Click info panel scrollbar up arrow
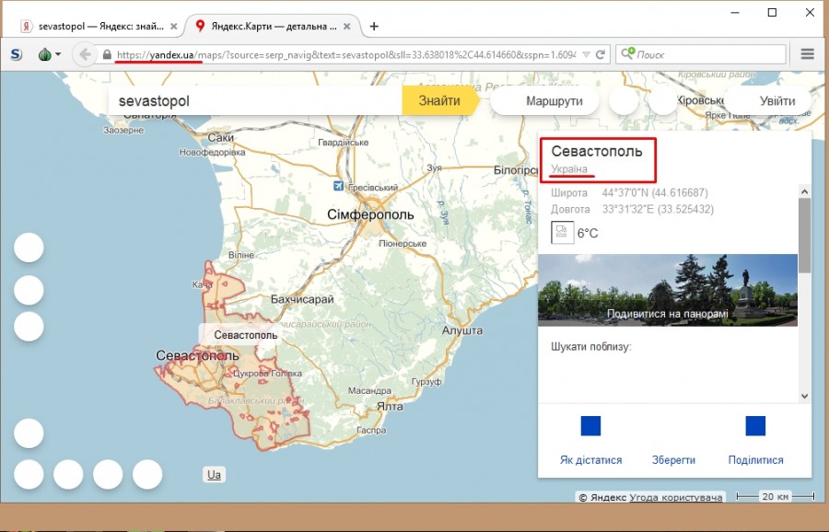The height and width of the screenshot is (532, 829). [x=805, y=191]
